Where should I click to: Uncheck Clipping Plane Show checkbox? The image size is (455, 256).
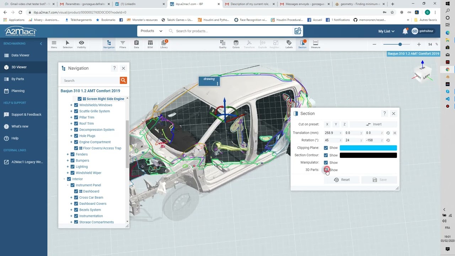pos(326,148)
